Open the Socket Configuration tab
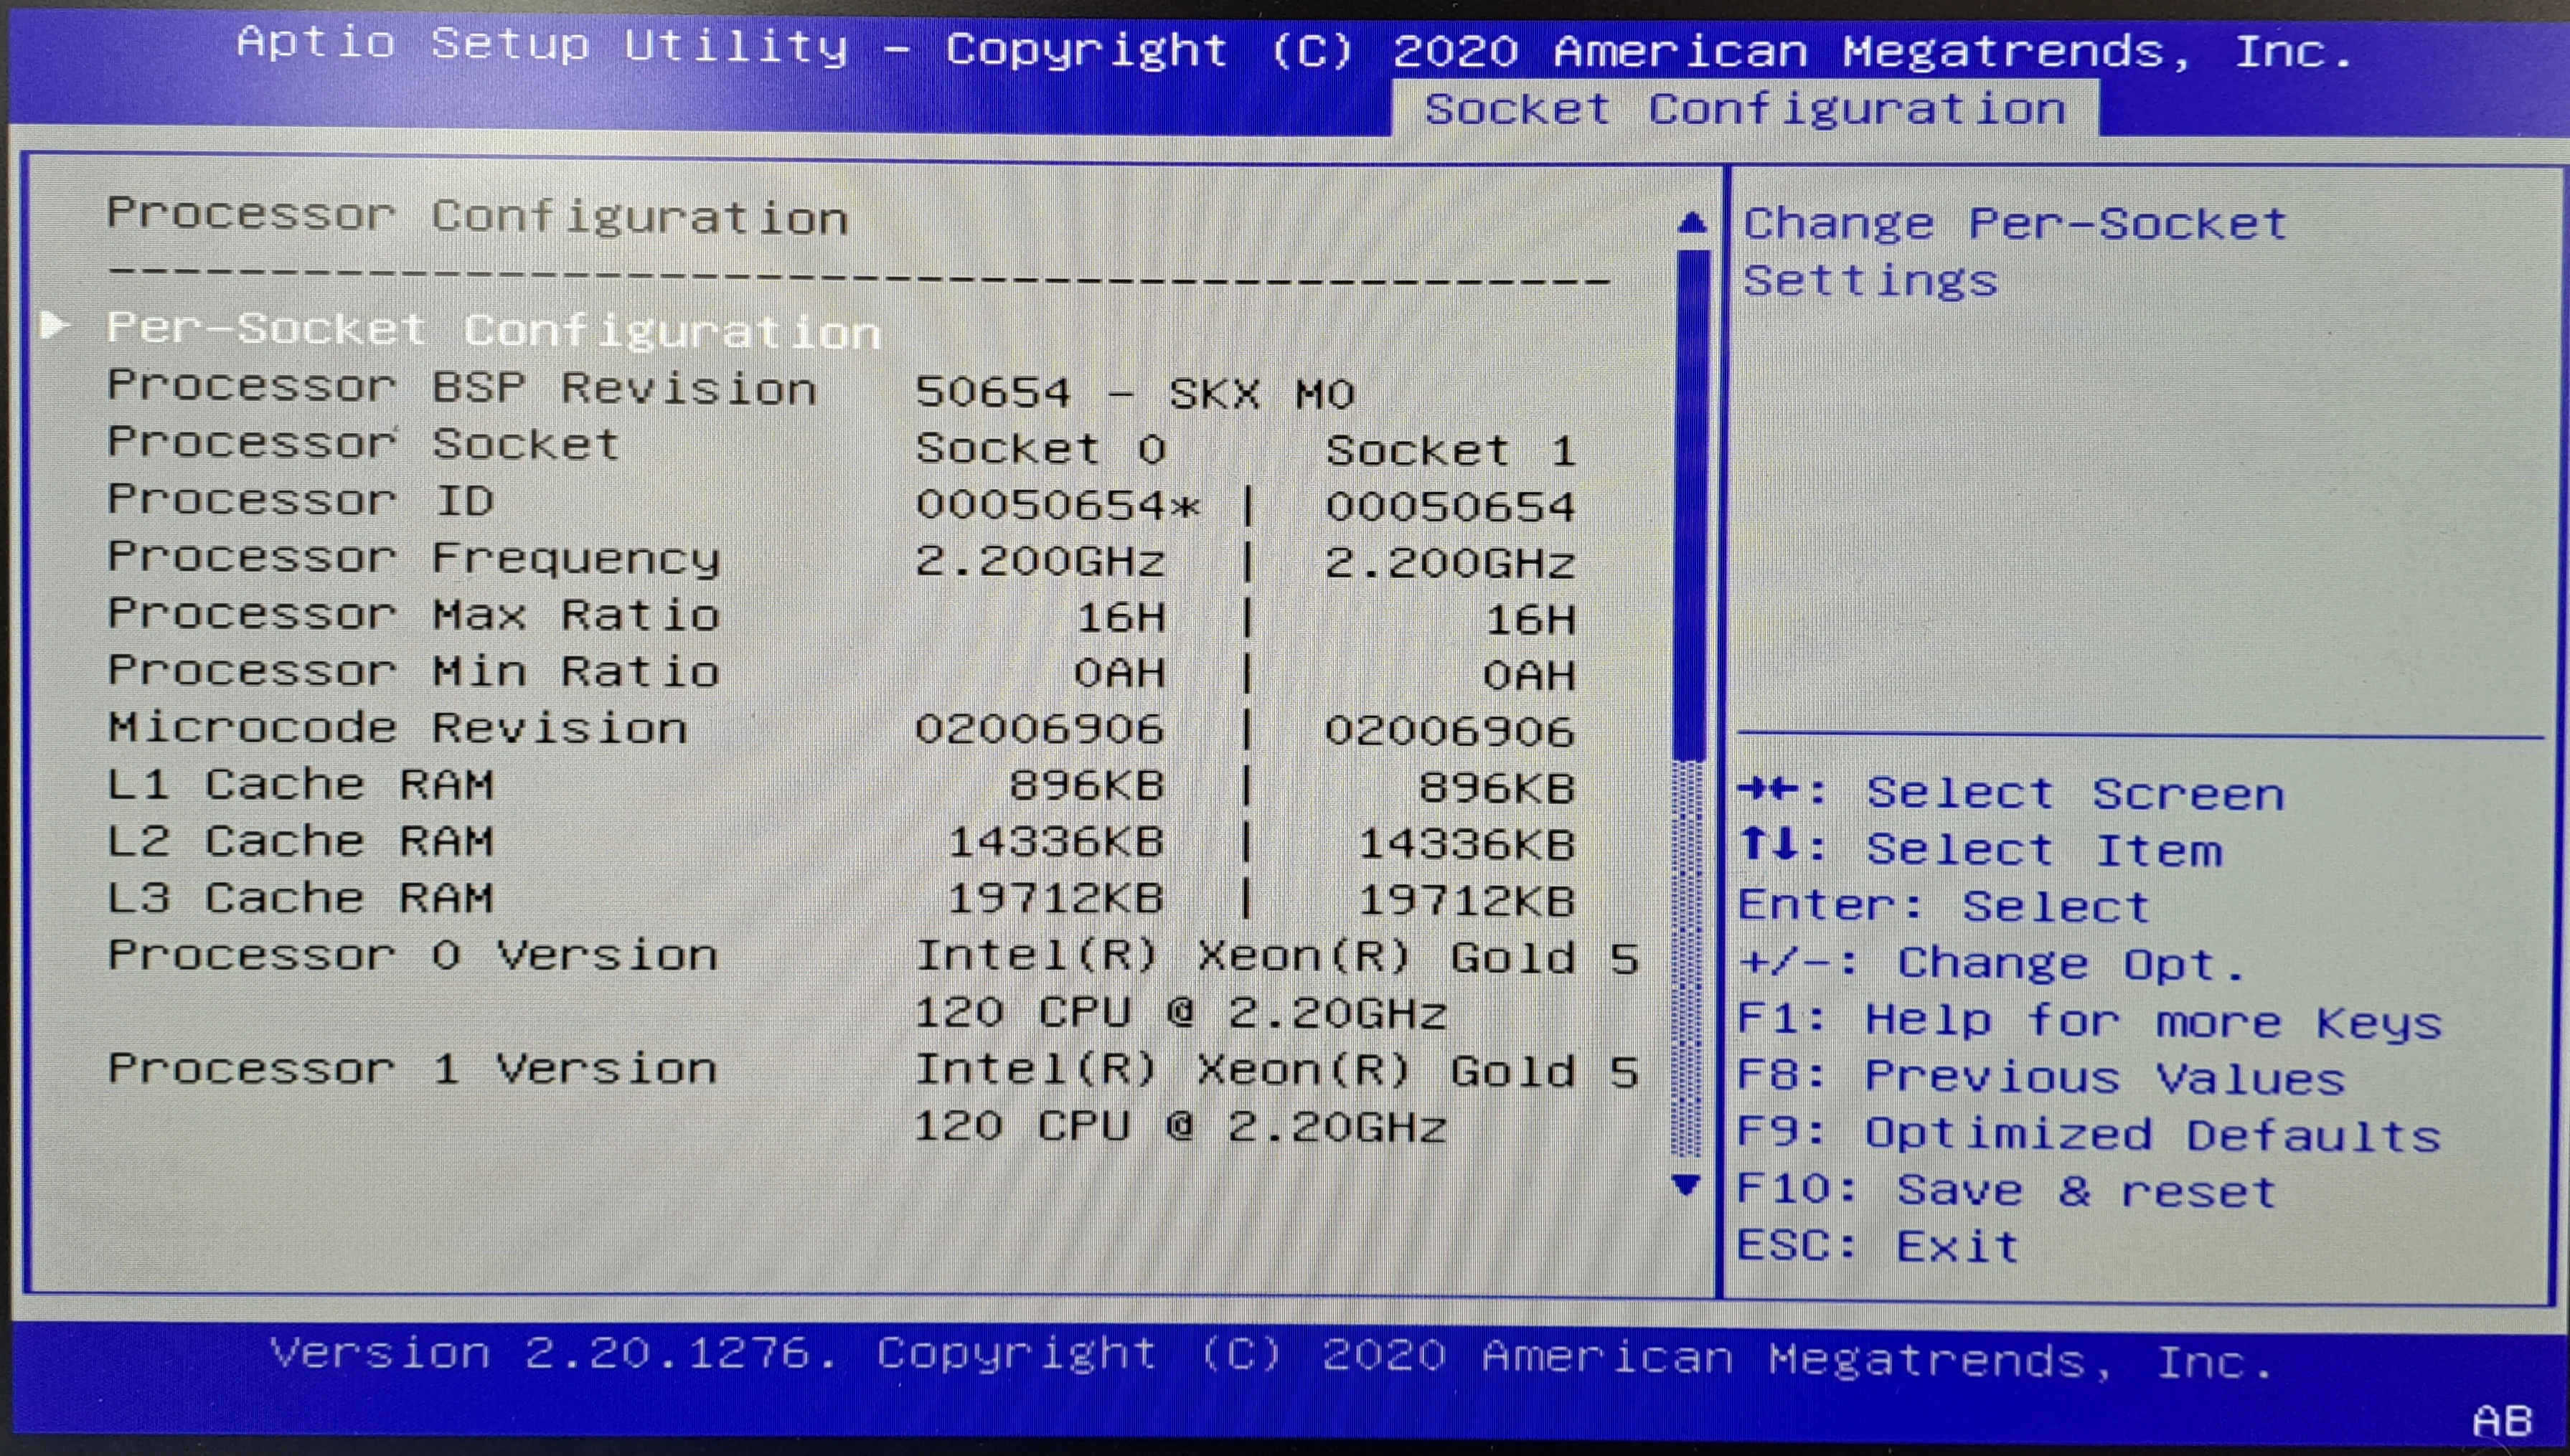Screen dimensions: 2570x1456 (1745, 108)
